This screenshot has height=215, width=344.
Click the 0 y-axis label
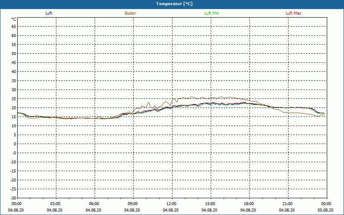(15, 144)
